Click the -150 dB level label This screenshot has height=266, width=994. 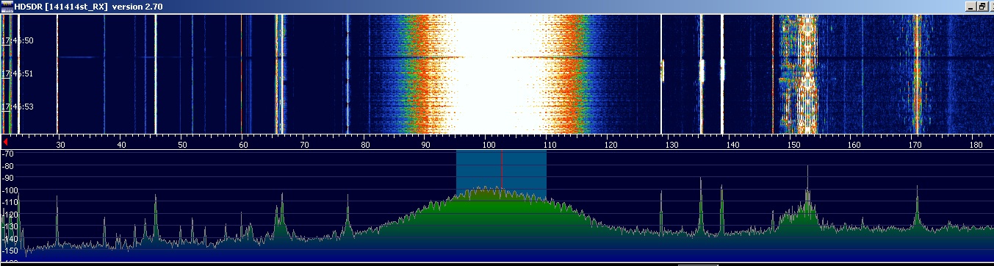[10, 251]
